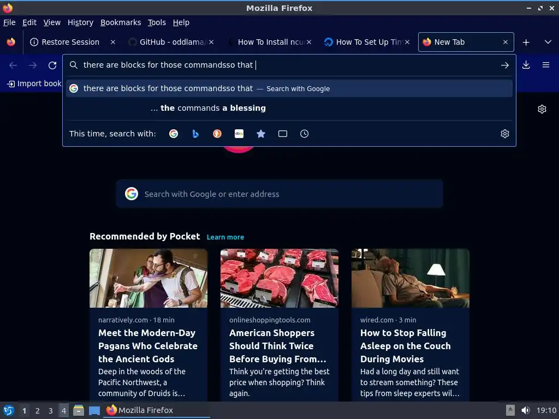Click the go arrow in the address bar
This screenshot has height=419, width=559.
pos(504,65)
